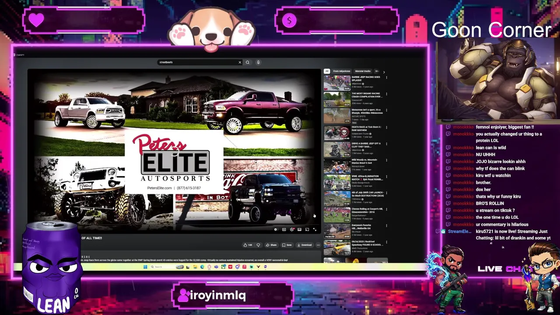Screen dimensions: 560x315
Task: Click the Share button below the video
Action: click(272, 245)
